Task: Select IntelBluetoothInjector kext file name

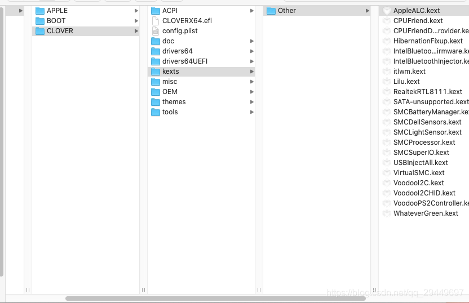Action: (431, 61)
